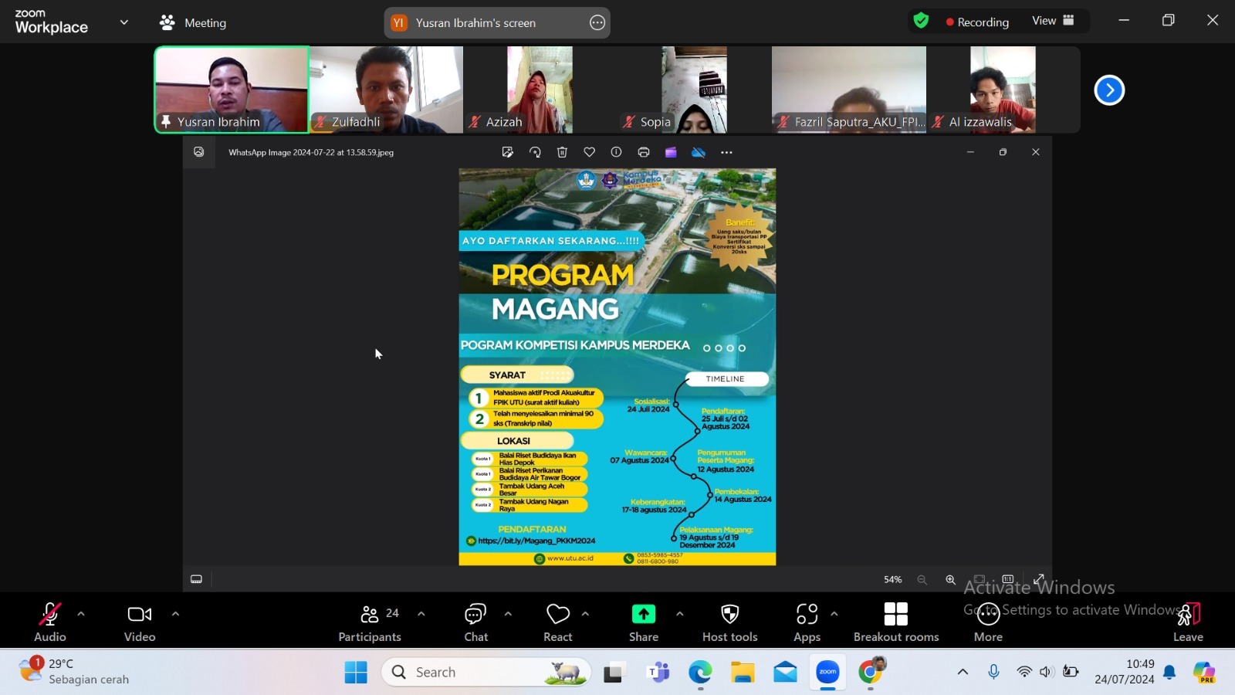Open weather widget showing 29°C
Viewport: 1235px width, 695px height.
75,672
